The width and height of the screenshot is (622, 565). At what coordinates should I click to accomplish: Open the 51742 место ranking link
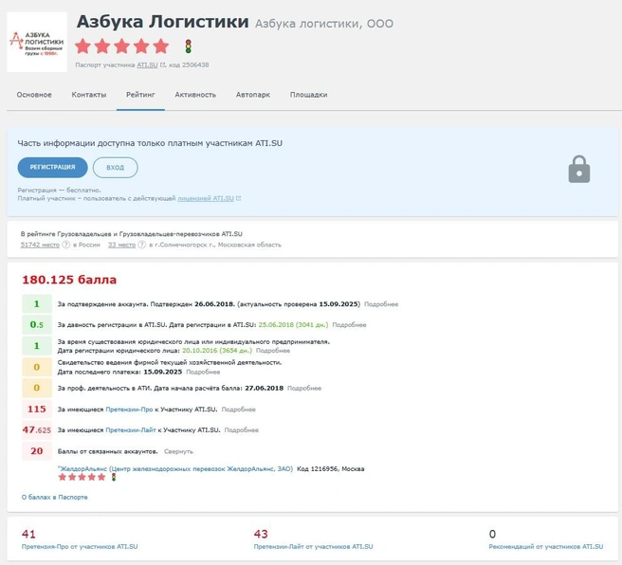[x=40, y=245]
